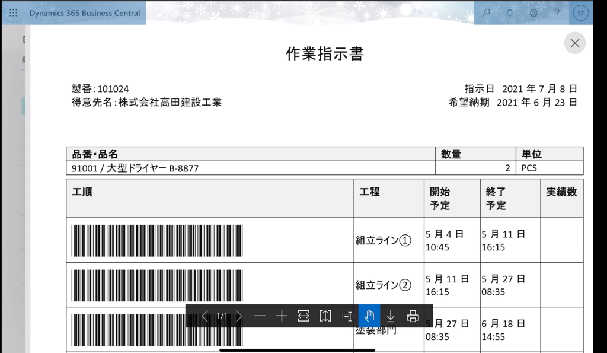Click the barcode in the 6月18日 row
Screen dimensions: 607x353
157,330
